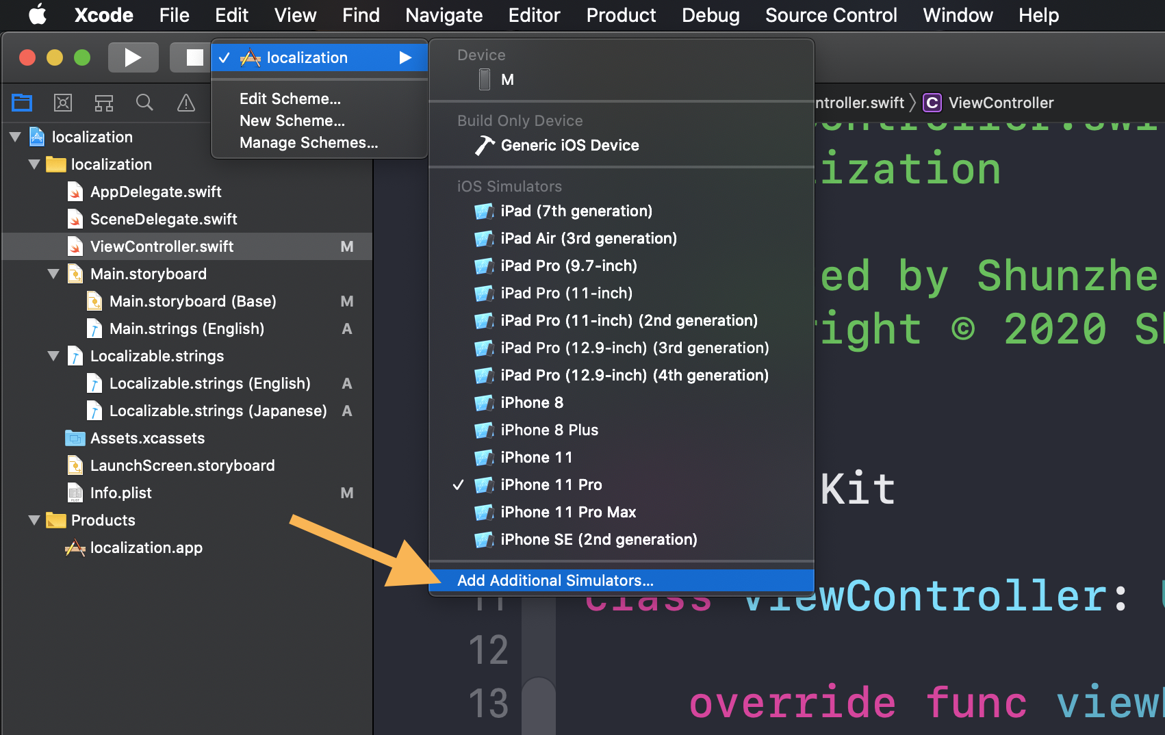The image size is (1165, 735).
Task: Choose Edit Scheme… from scheme menu
Action: pyautogui.click(x=290, y=99)
